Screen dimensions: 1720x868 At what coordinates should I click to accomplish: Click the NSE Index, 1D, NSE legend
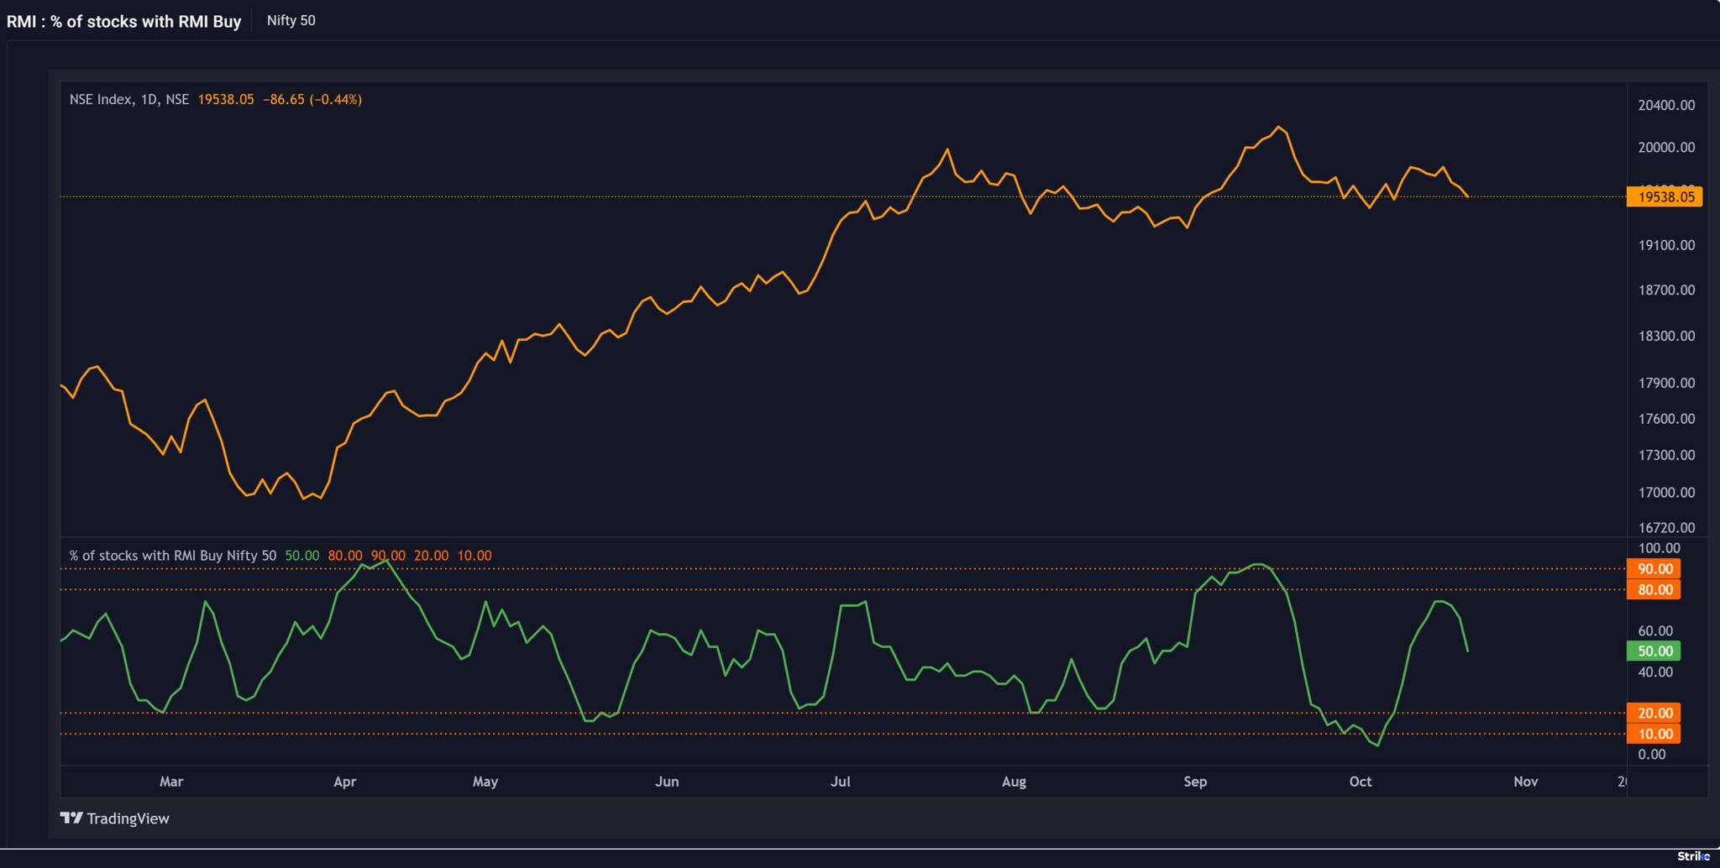(128, 100)
